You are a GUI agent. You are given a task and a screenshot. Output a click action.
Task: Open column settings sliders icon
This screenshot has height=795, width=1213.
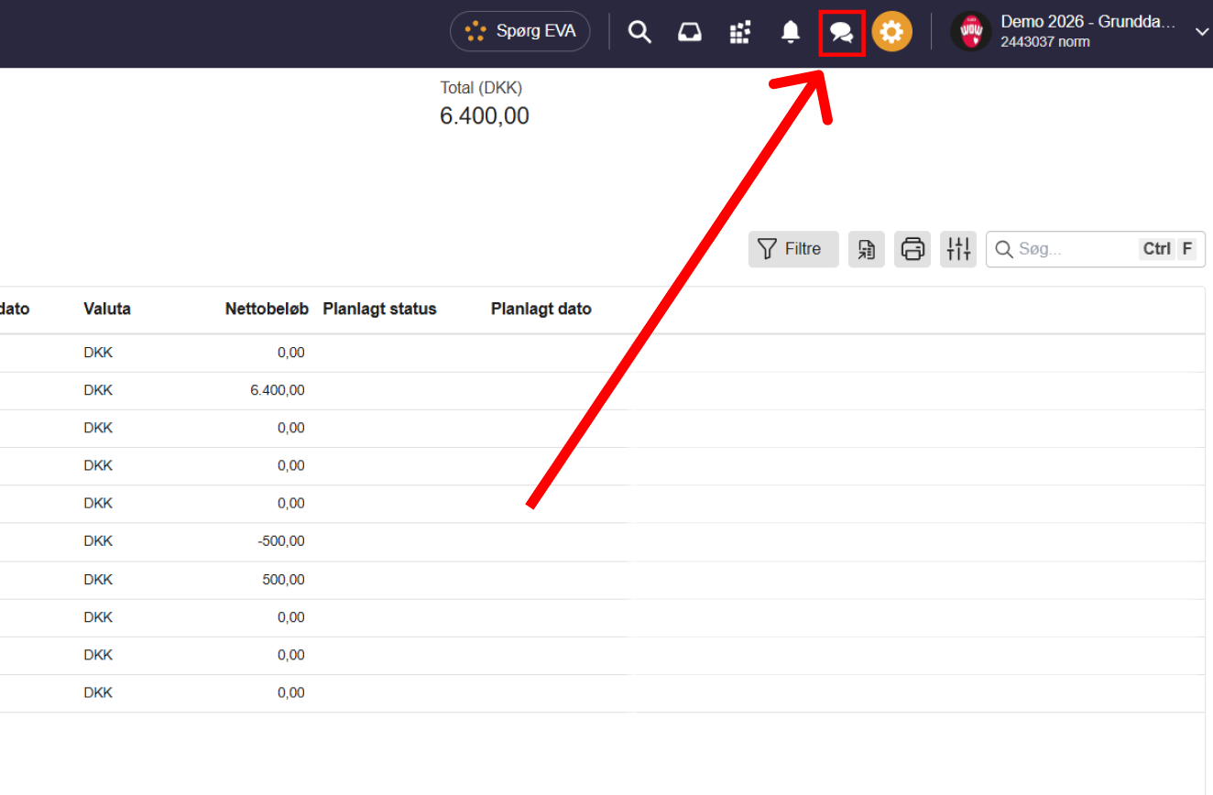pos(958,249)
